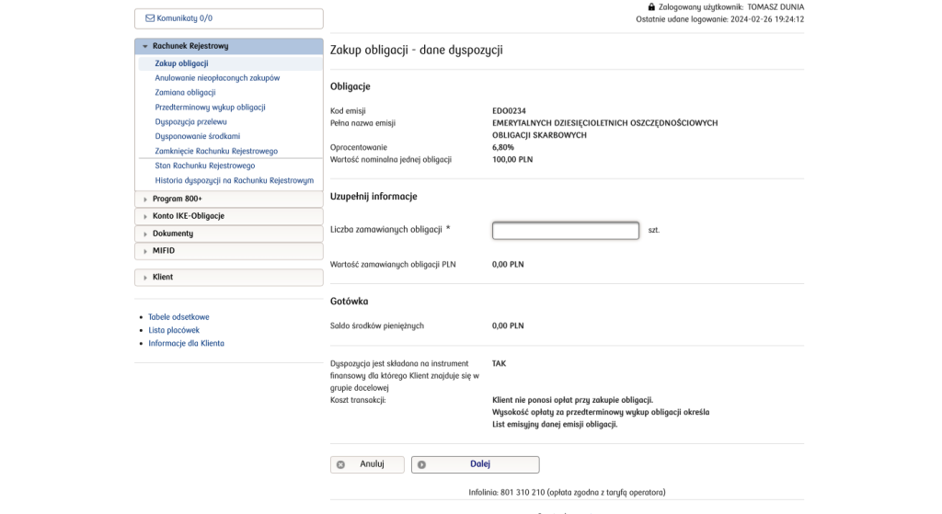
Task: Expand the Dokumenty section
Action: pos(172,234)
